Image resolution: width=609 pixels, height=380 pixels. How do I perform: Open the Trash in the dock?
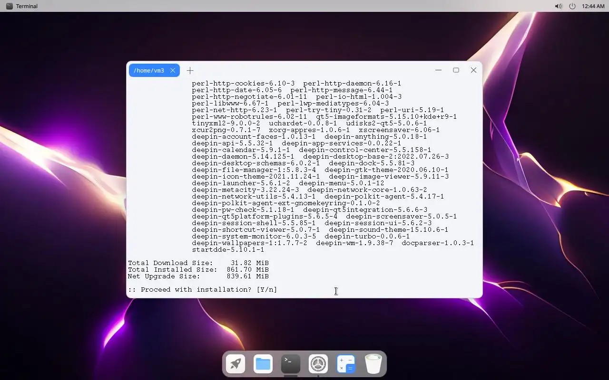[373, 364]
